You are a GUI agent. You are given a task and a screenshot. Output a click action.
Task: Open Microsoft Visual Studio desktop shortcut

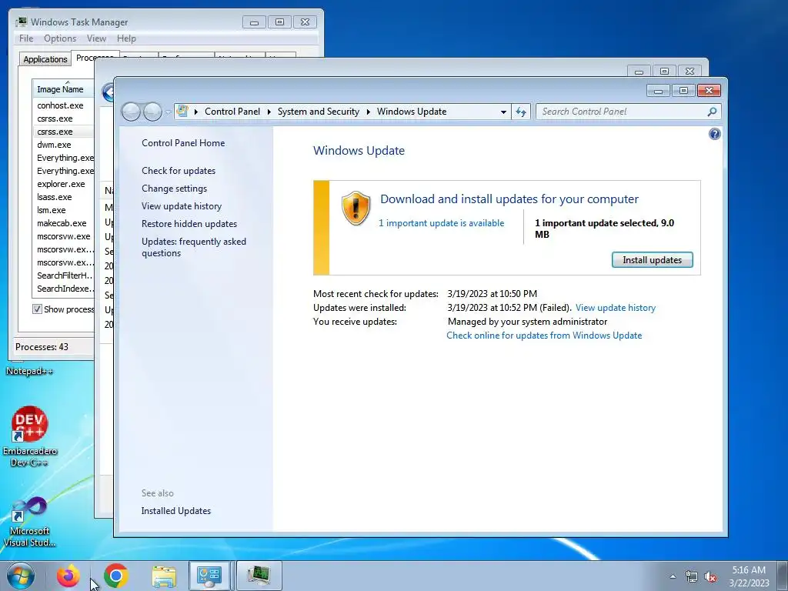pyautogui.click(x=30, y=522)
